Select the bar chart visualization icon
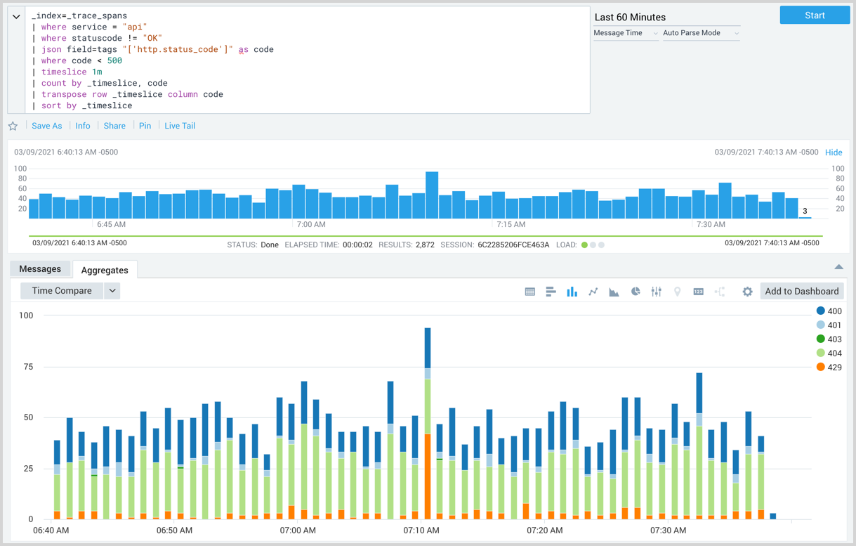 click(x=572, y=291)
